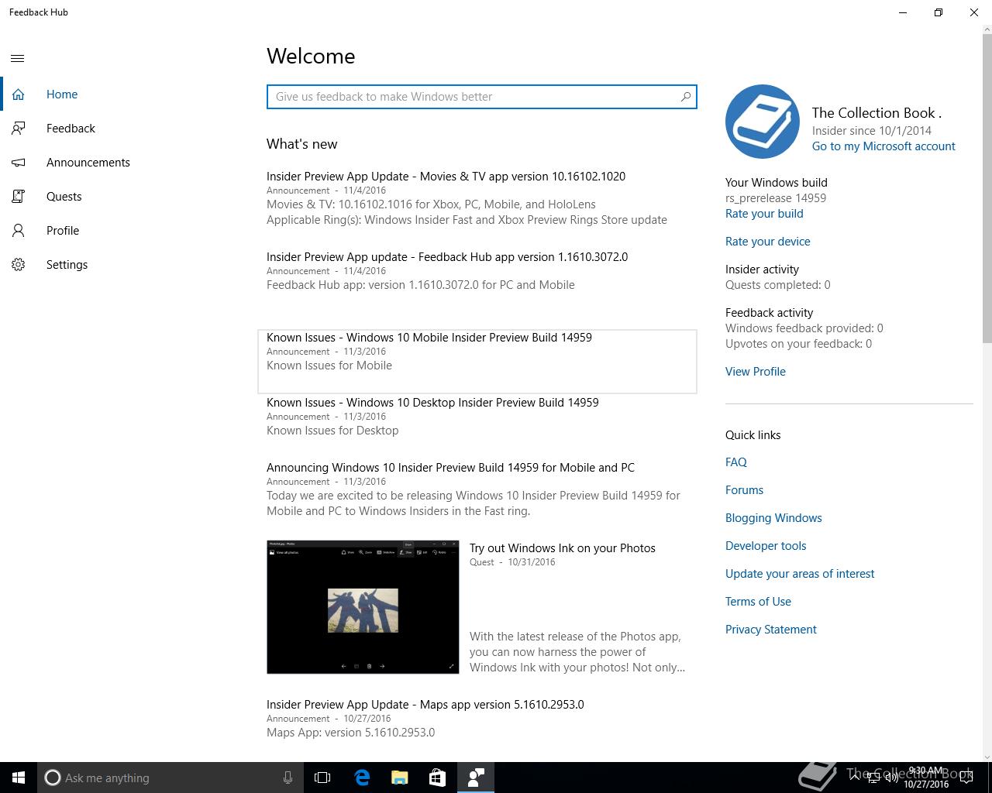Click the Home house icon

[x=18, y=94]
